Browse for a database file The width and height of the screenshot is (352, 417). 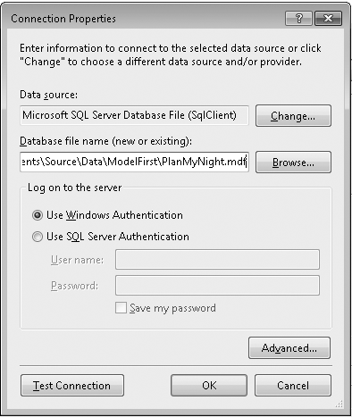(293, 163)
